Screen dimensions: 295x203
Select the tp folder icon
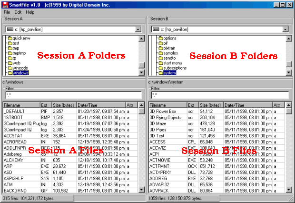pos(10,58)
